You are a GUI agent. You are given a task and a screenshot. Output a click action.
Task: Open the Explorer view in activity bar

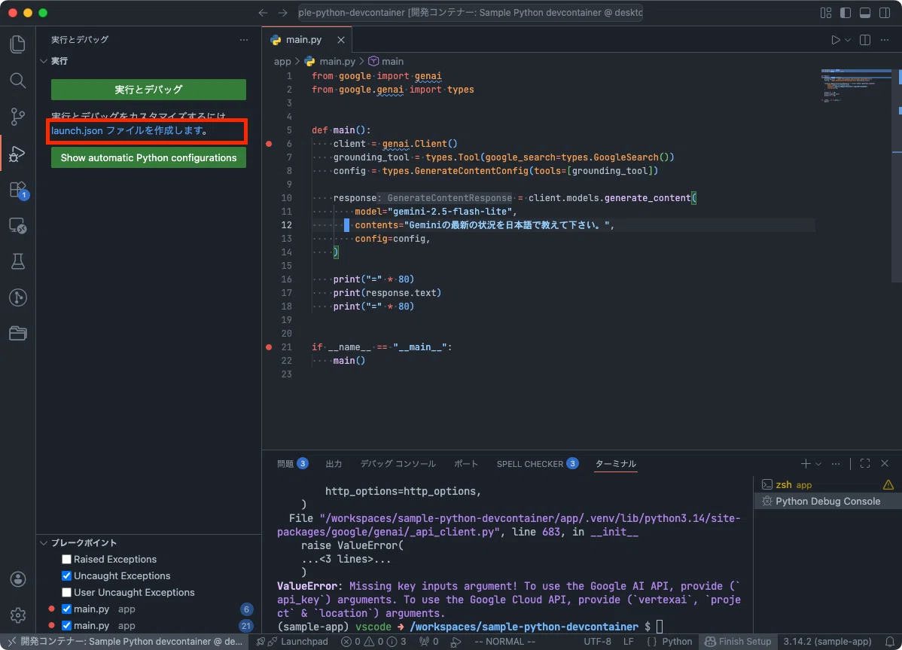(18, 44)
